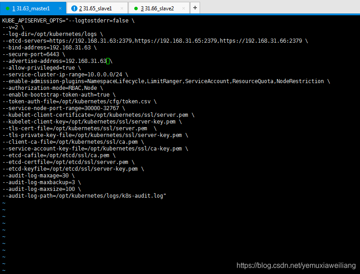Click the --audit-log-maxage=30 line
Viewport: 360px width, 274px height.
point(38,176)
